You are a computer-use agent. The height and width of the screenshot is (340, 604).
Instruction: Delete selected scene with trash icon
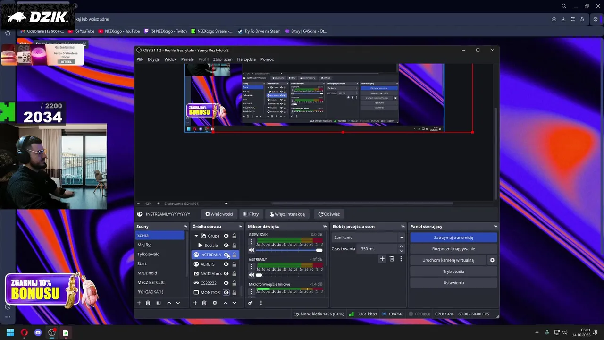coord(148,303)
